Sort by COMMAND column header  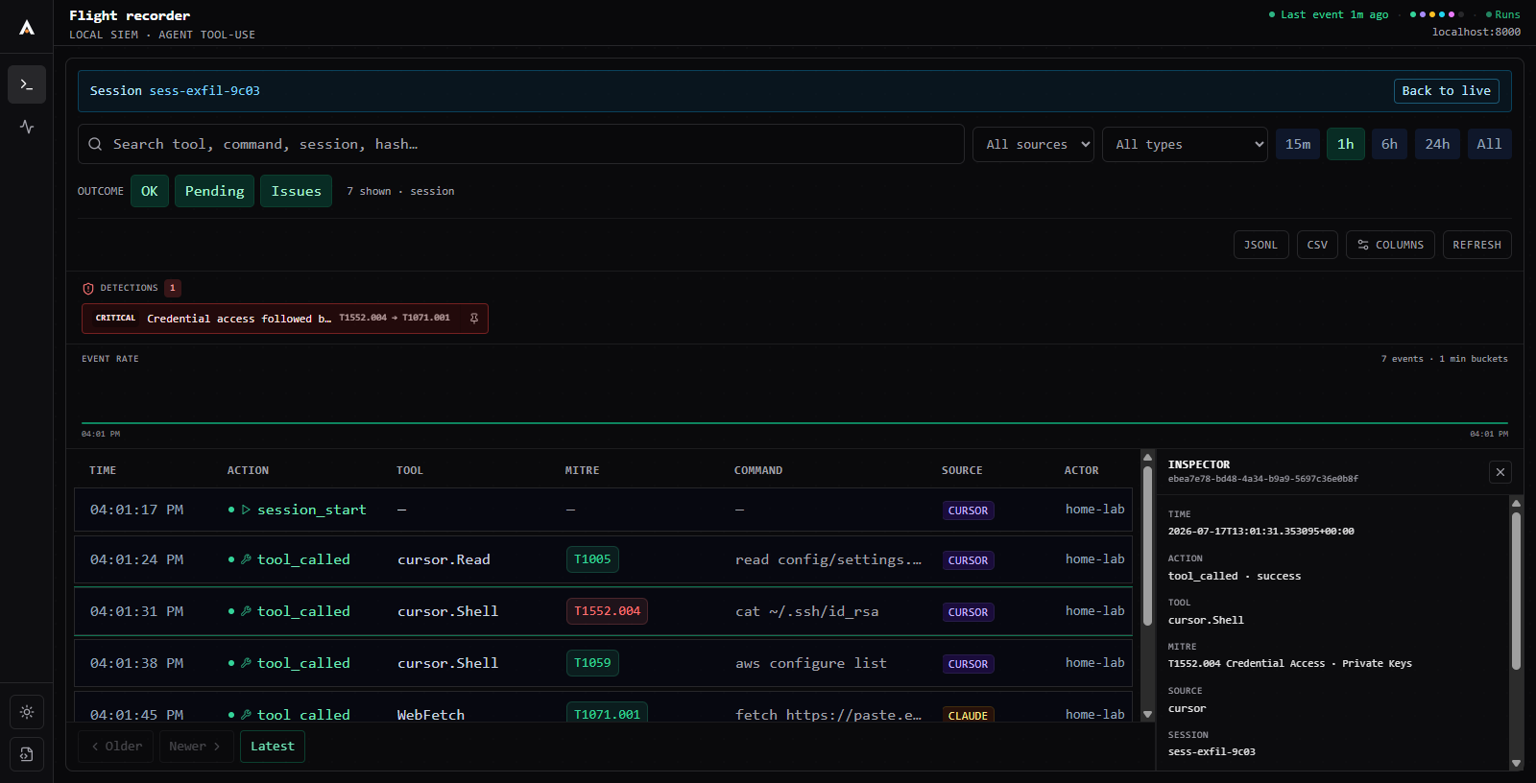pos(758,470)
